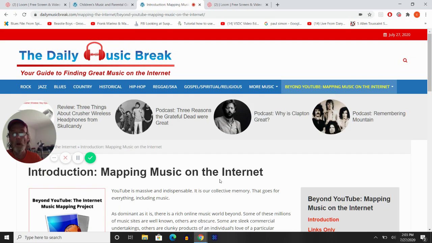Expand Beyond YouTube: Mapping Music dropdown menu

coord(339,87)
